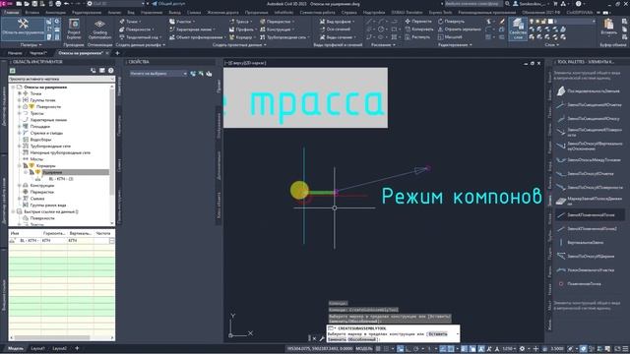
Task: Click the Undo arrow in quick access toolbar
Action: [67, 4]
